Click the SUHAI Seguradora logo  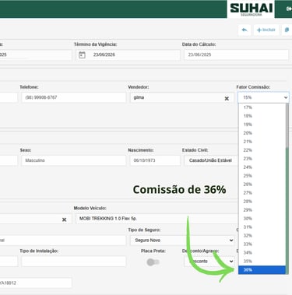pos(251,9)
